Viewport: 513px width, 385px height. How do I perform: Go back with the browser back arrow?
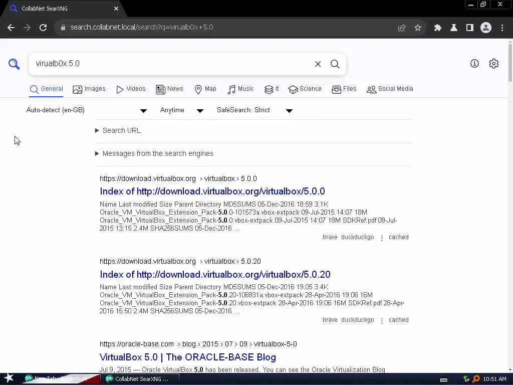11,28
